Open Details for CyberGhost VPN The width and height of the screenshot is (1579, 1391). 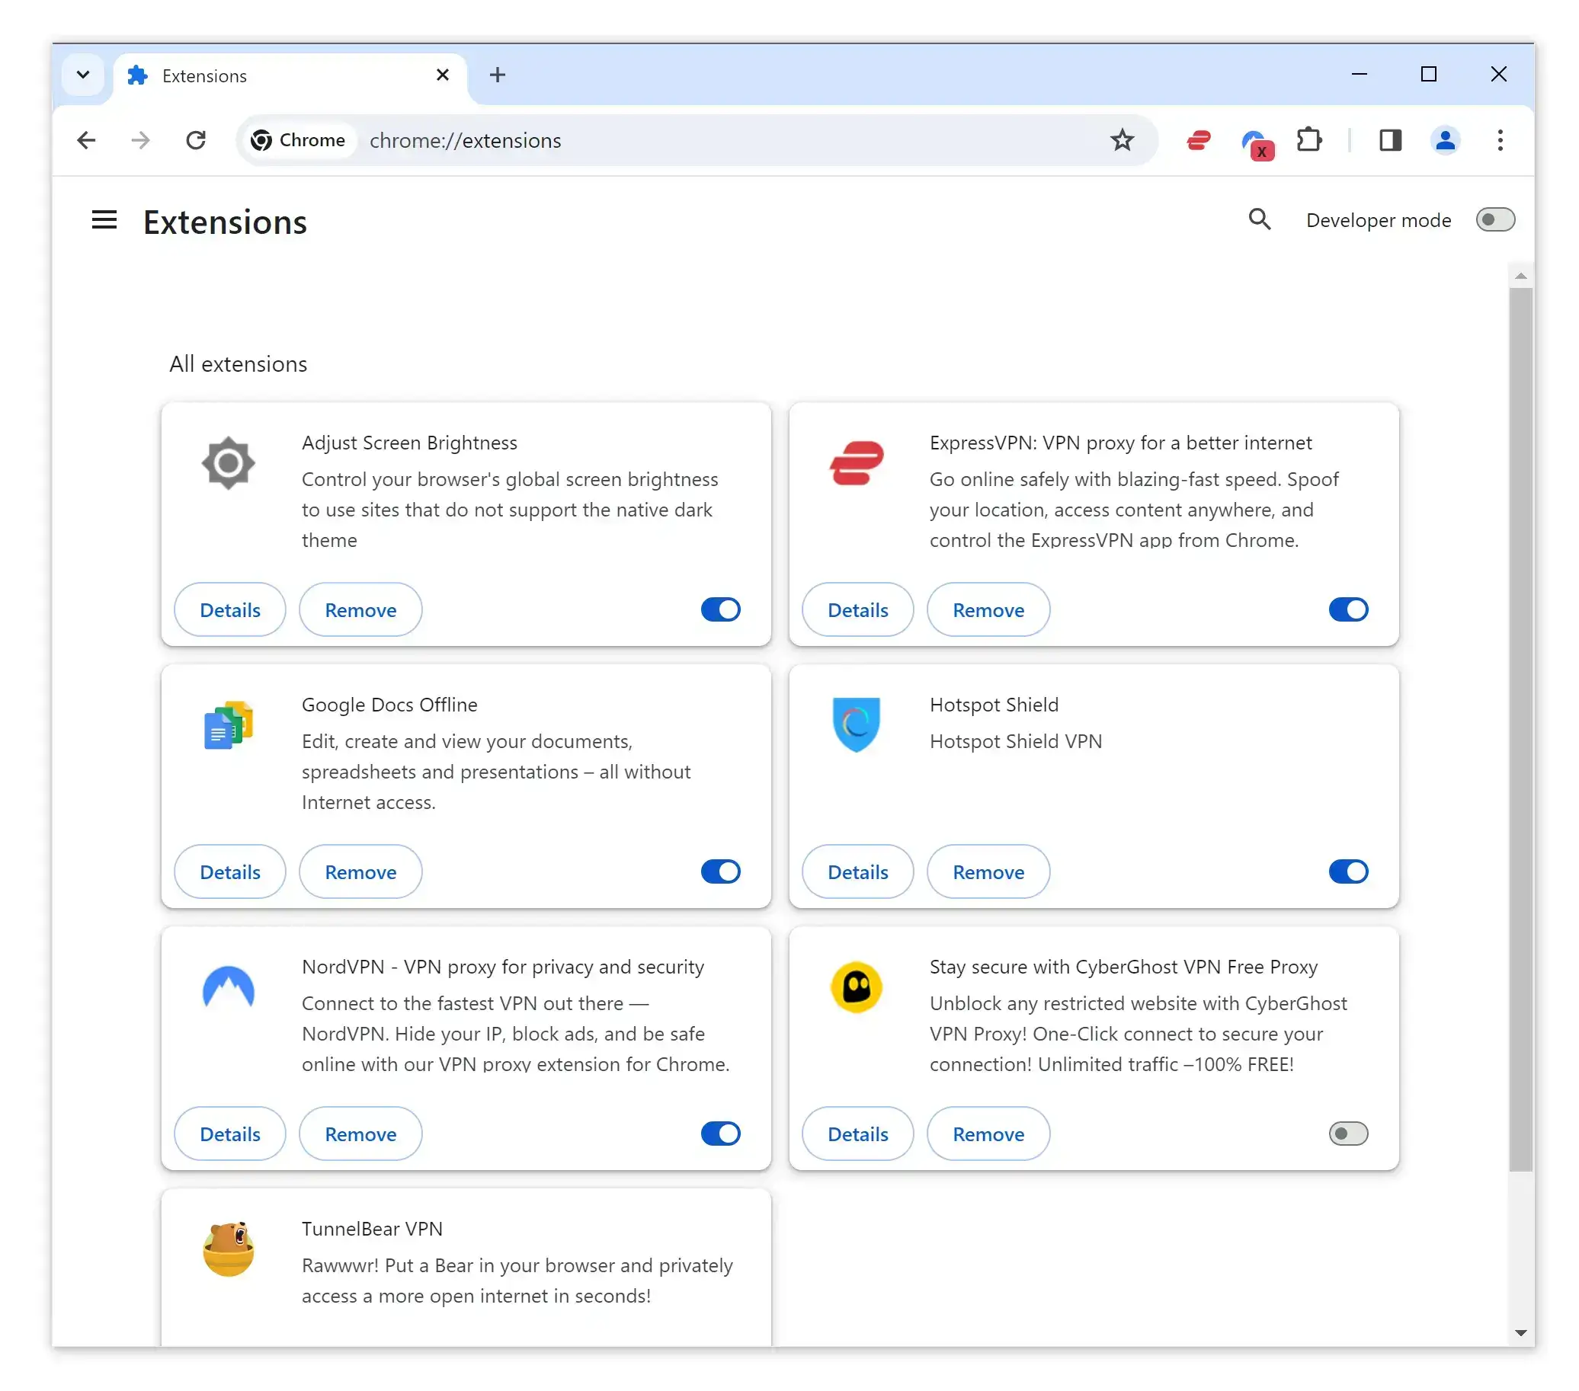[x=858, y=1133]
